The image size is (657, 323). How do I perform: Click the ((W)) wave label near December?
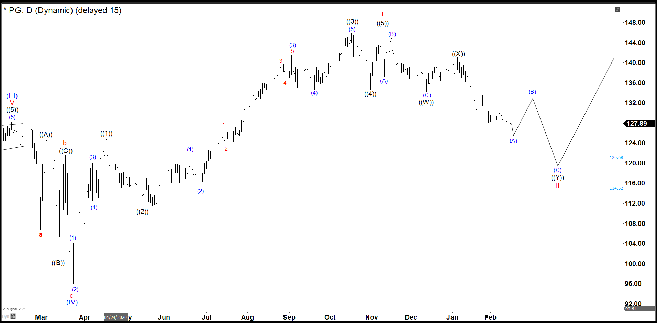pyautogui.click(x=426, y=102)
